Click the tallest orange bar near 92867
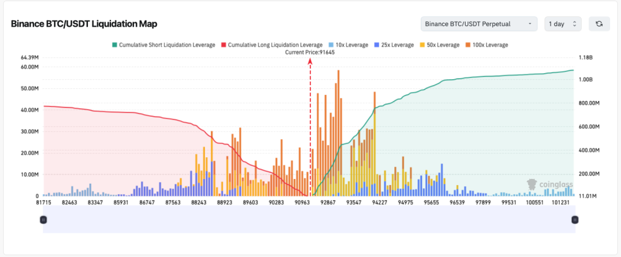This screenshot has height=257, width=621. click(x=338, y=121)
